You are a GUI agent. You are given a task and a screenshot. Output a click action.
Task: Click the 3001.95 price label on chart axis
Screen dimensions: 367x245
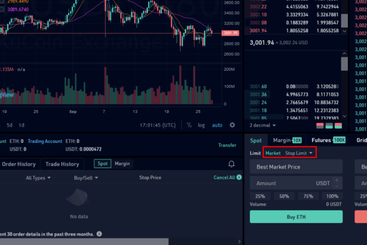[230, 33]
